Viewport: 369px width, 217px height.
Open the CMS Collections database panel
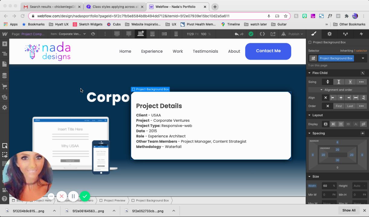[x=5, y=75]
